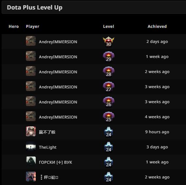The height and width of the screenshot is (185, 186).
Task: Click TheLight's level 24 star badge
Action: [109, 147]
